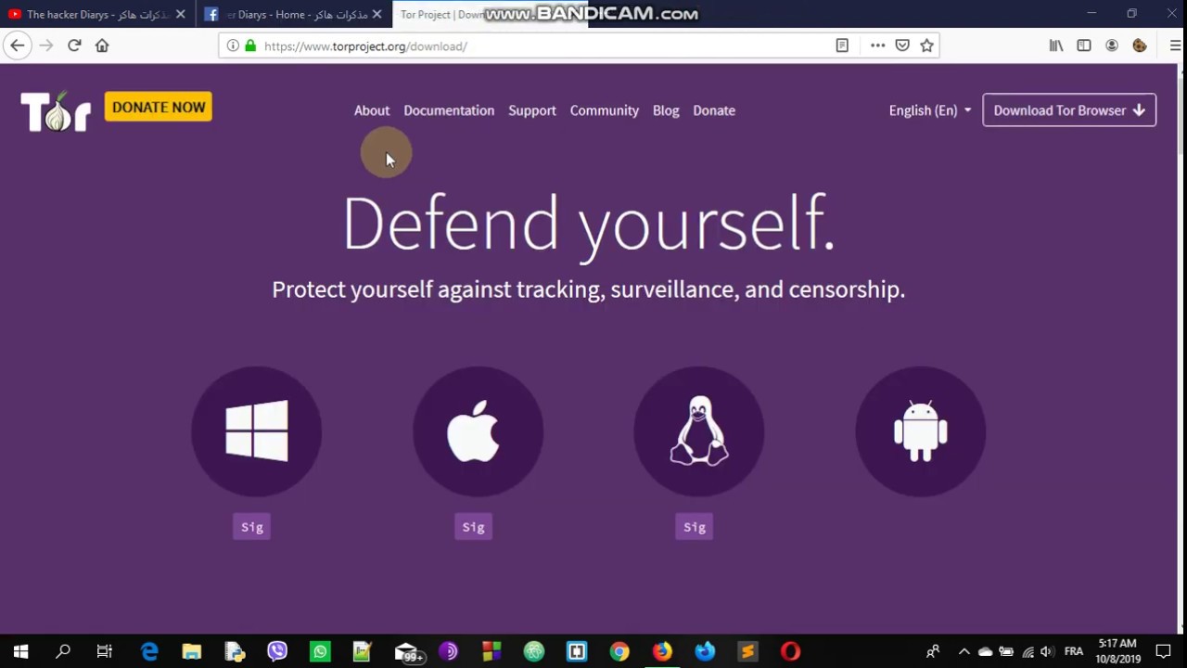The height and width of the screenshot is (668, 1187).
Task: Open Viber from the taskbar
Action: (277, 651)
